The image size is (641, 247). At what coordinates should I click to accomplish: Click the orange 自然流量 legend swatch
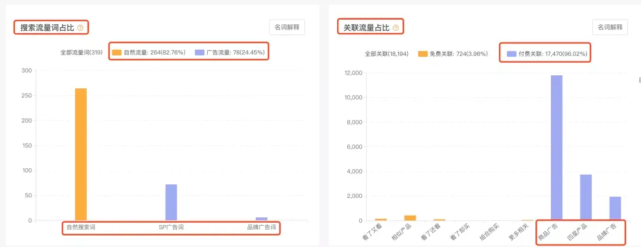point(117,52)
